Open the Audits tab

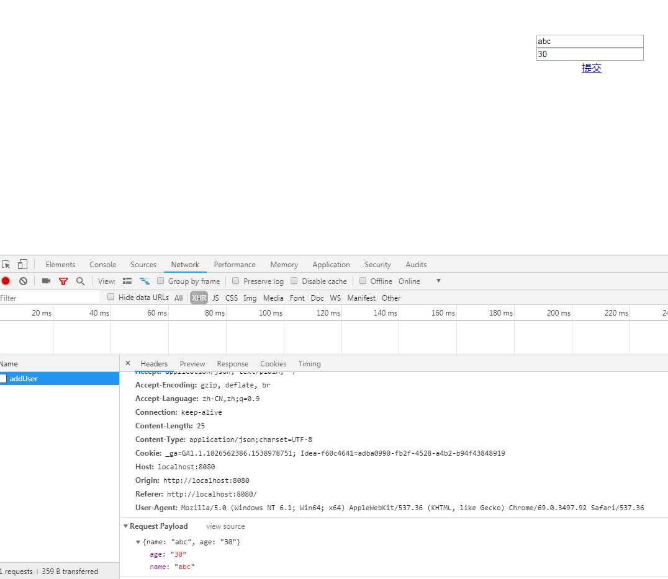pyautogui.click(x=416, y=264)
